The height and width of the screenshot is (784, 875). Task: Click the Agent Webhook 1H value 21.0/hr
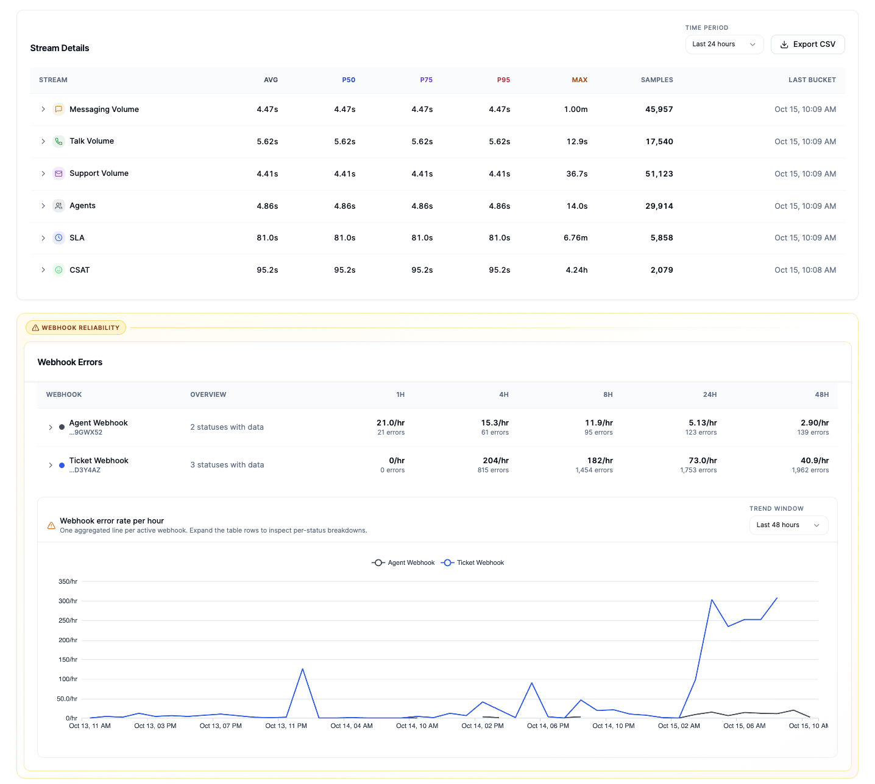click(x=391, y=423)
